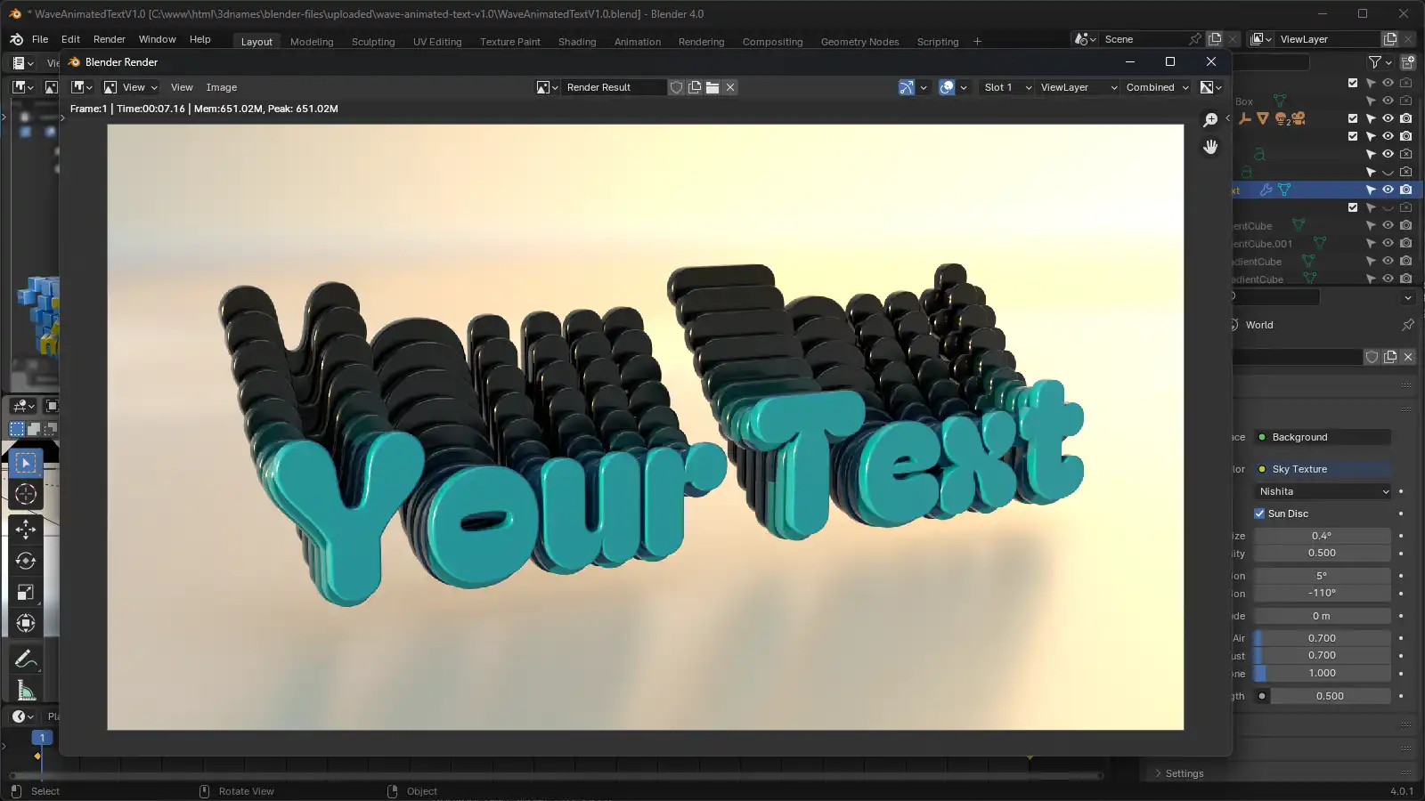
Task: Click the wrench modifier icon on selected row
Action: 1266,190
